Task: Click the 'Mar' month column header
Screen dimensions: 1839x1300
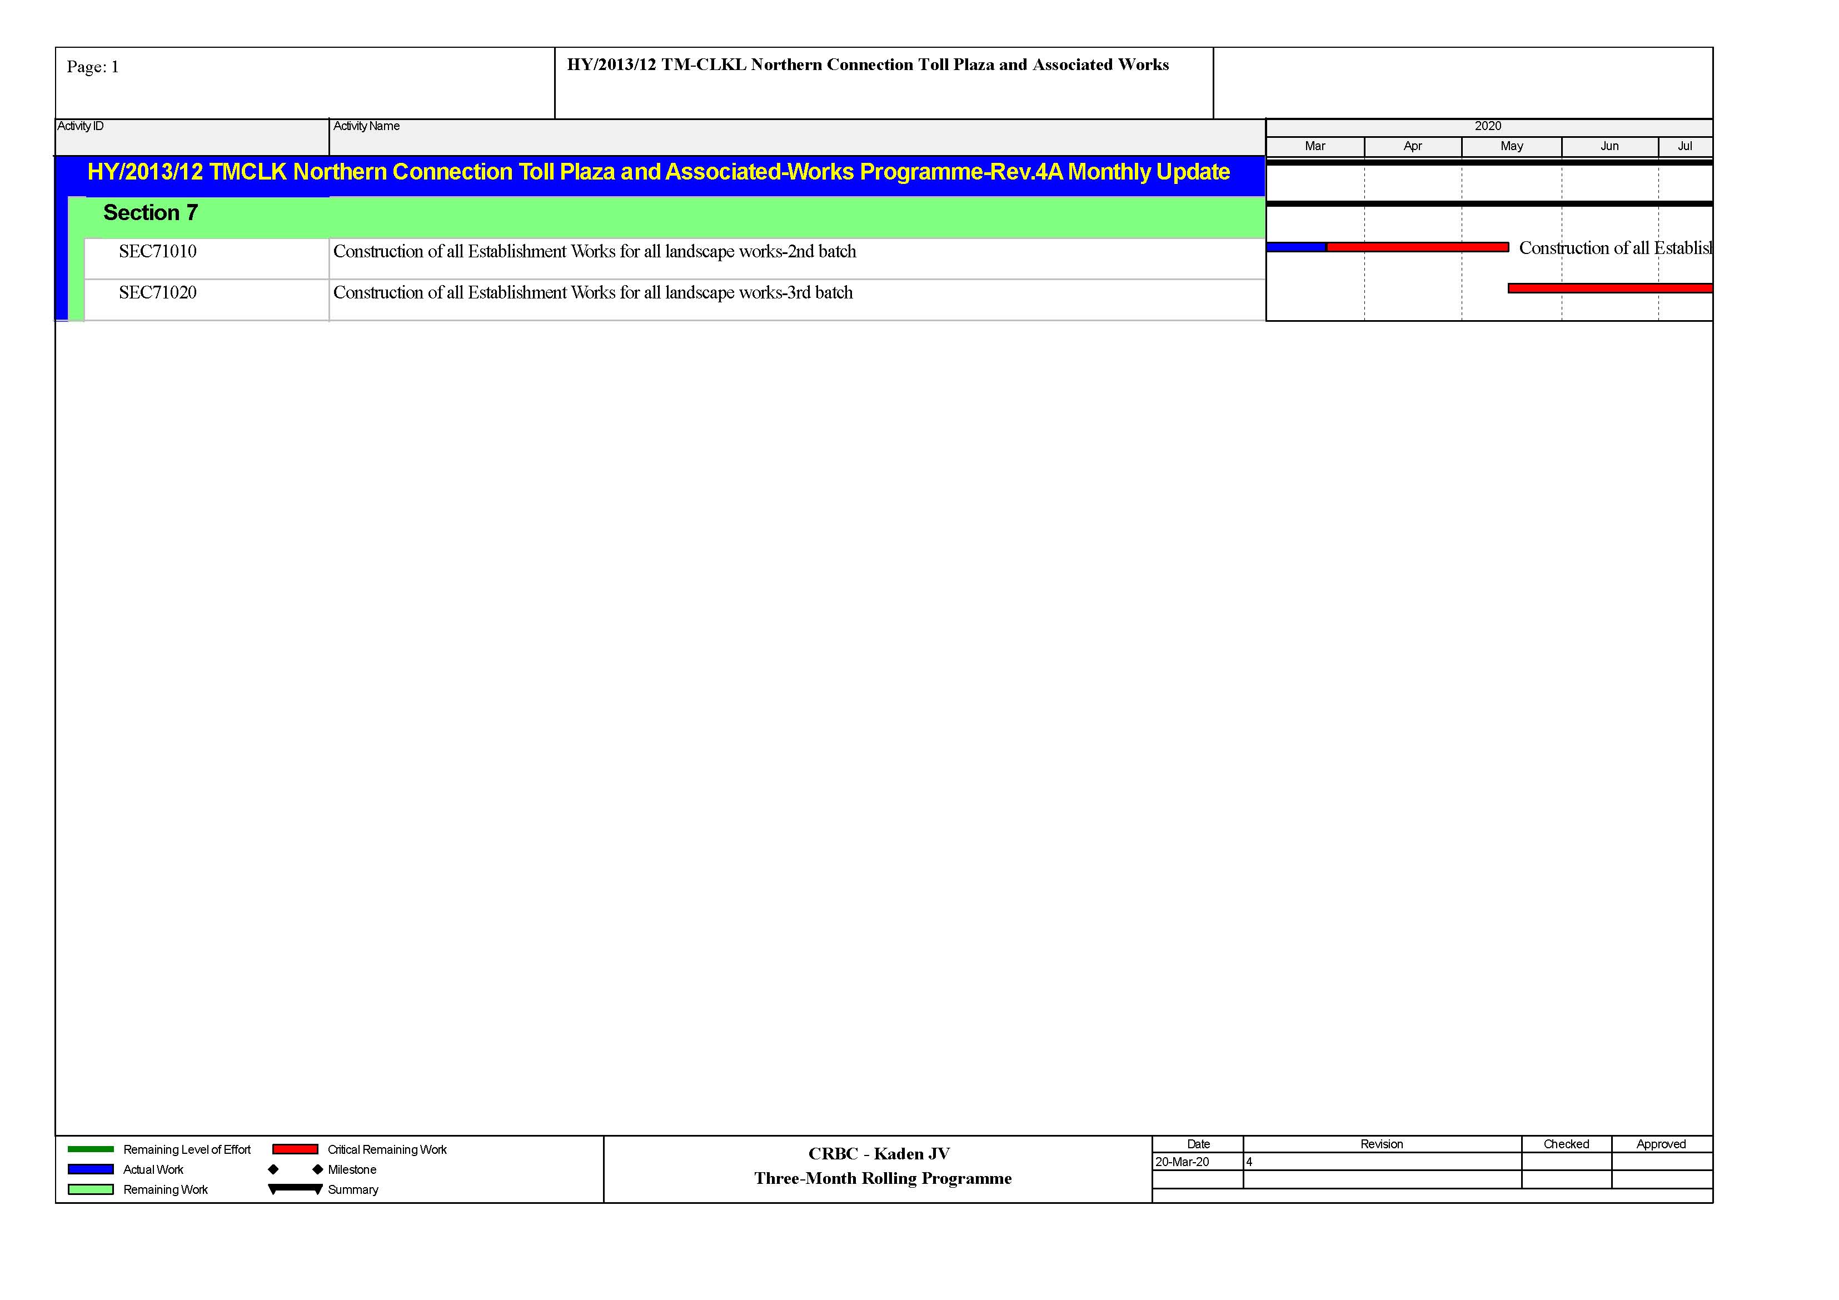Action: pos(1314,146)
